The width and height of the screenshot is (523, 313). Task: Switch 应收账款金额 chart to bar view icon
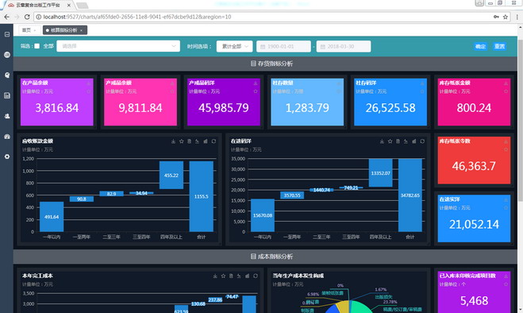click(x=206, y=141)
